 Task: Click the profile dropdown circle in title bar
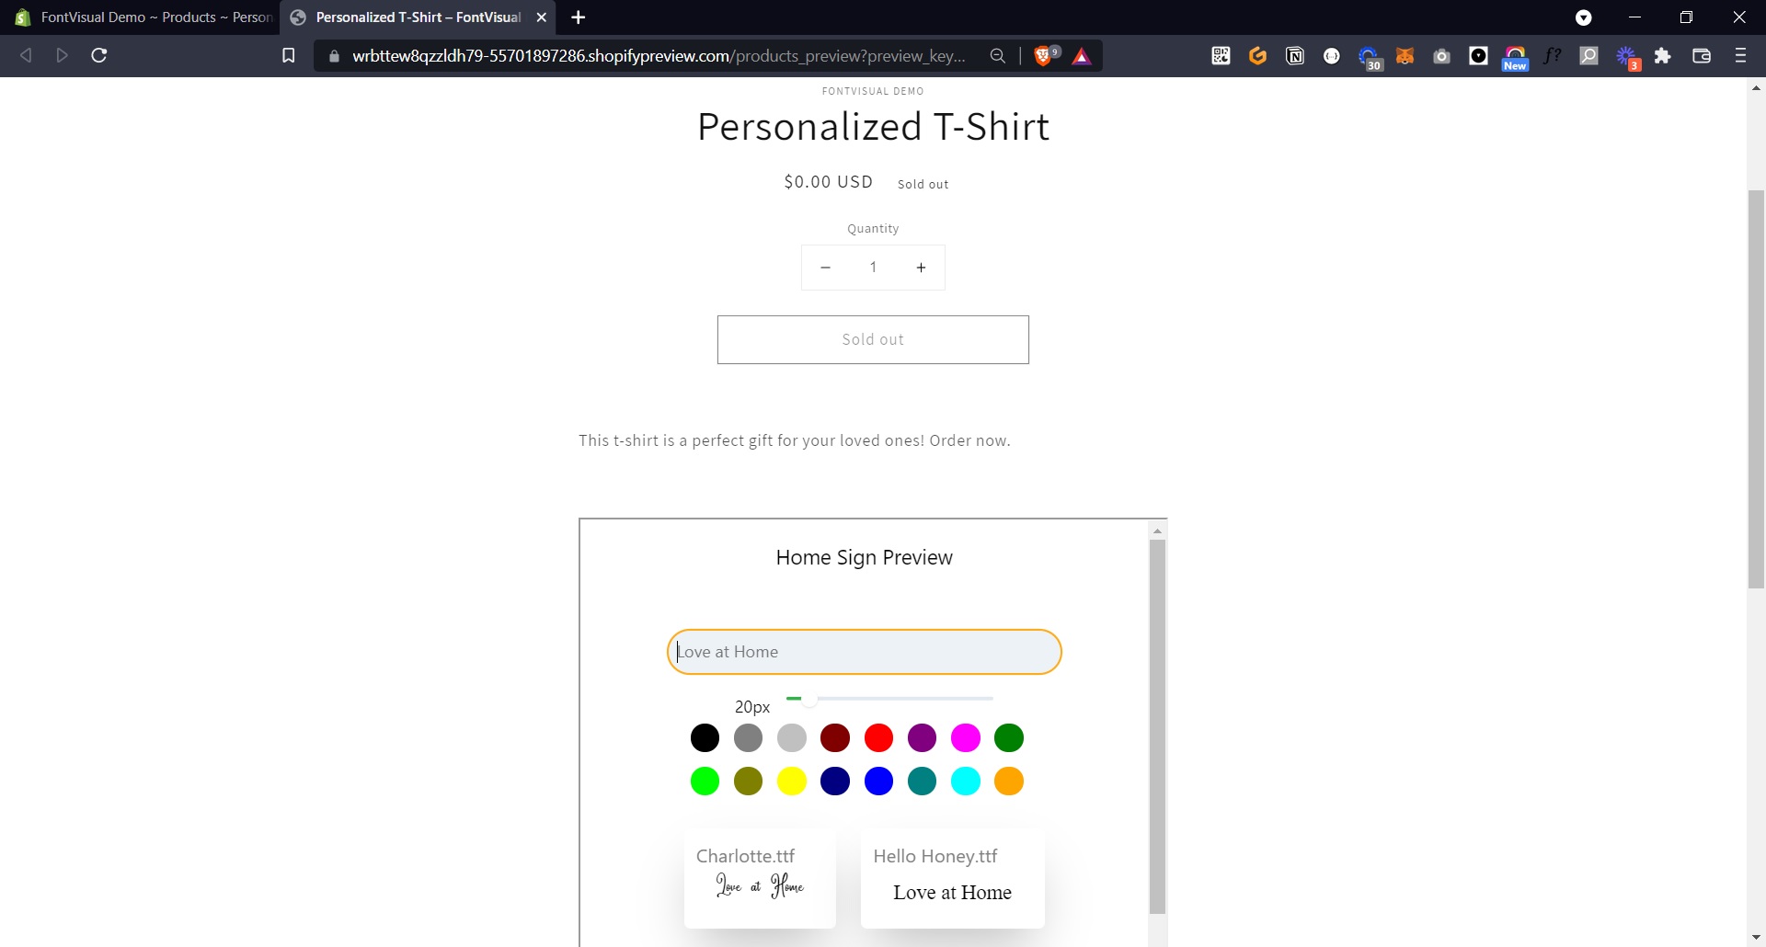pos(1584,17)
